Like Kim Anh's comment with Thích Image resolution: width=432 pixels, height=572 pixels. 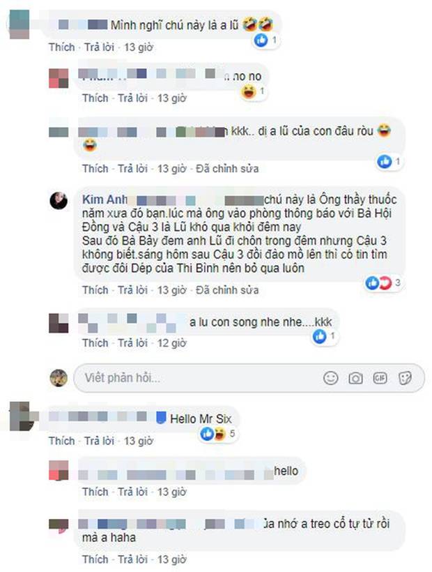95,290
